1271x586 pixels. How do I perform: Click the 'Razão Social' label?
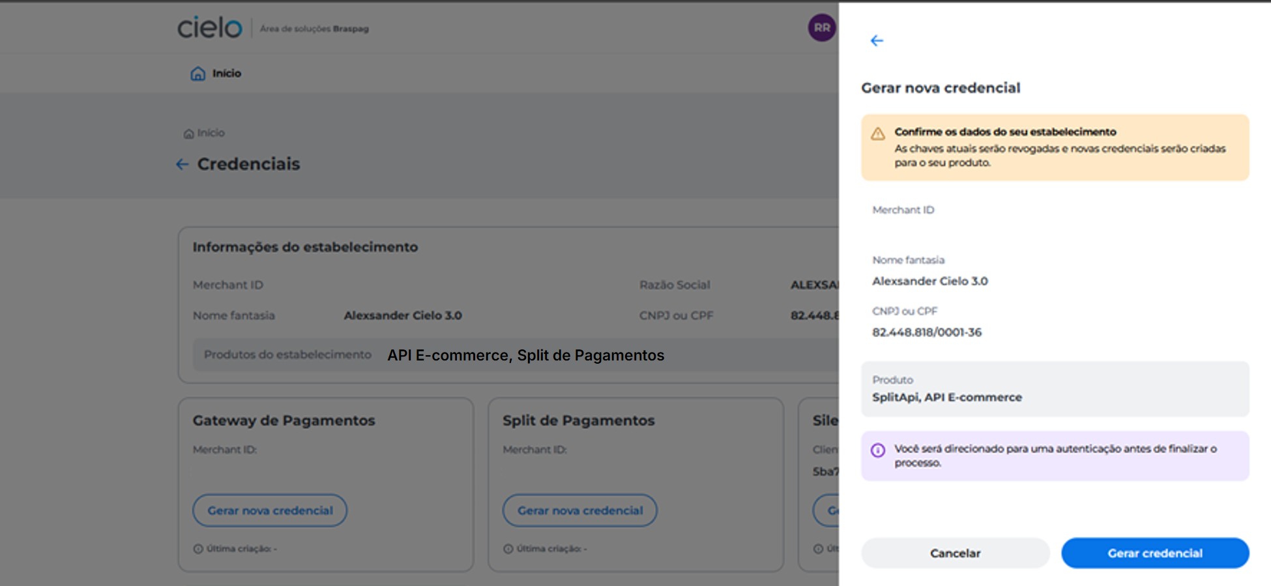(675, 285)
